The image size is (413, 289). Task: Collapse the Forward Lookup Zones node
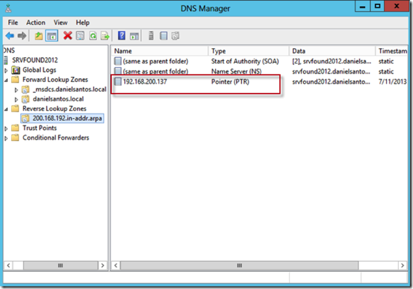click(x=6, y=80)
